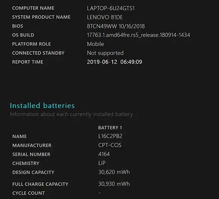The height and width of the screenshot is (199, 219).
Task: Click the cycle count dash value
Action: 100,193
